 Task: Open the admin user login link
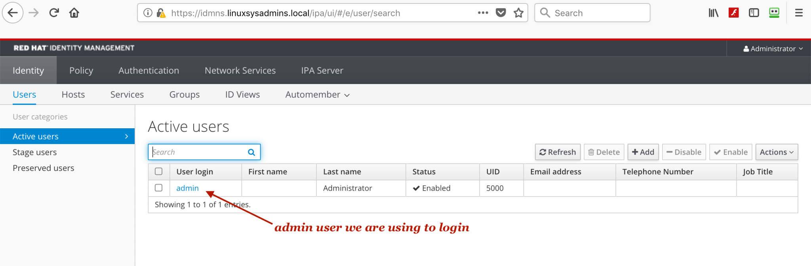(x=187, y=188)
